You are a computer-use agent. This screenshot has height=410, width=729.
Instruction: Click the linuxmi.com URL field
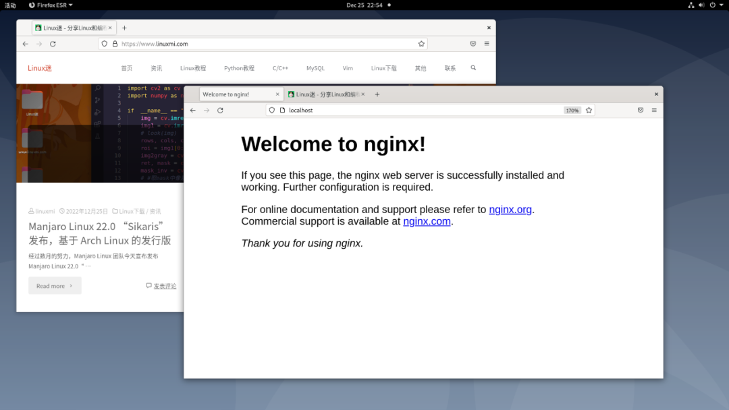click(x=263, y=44)
